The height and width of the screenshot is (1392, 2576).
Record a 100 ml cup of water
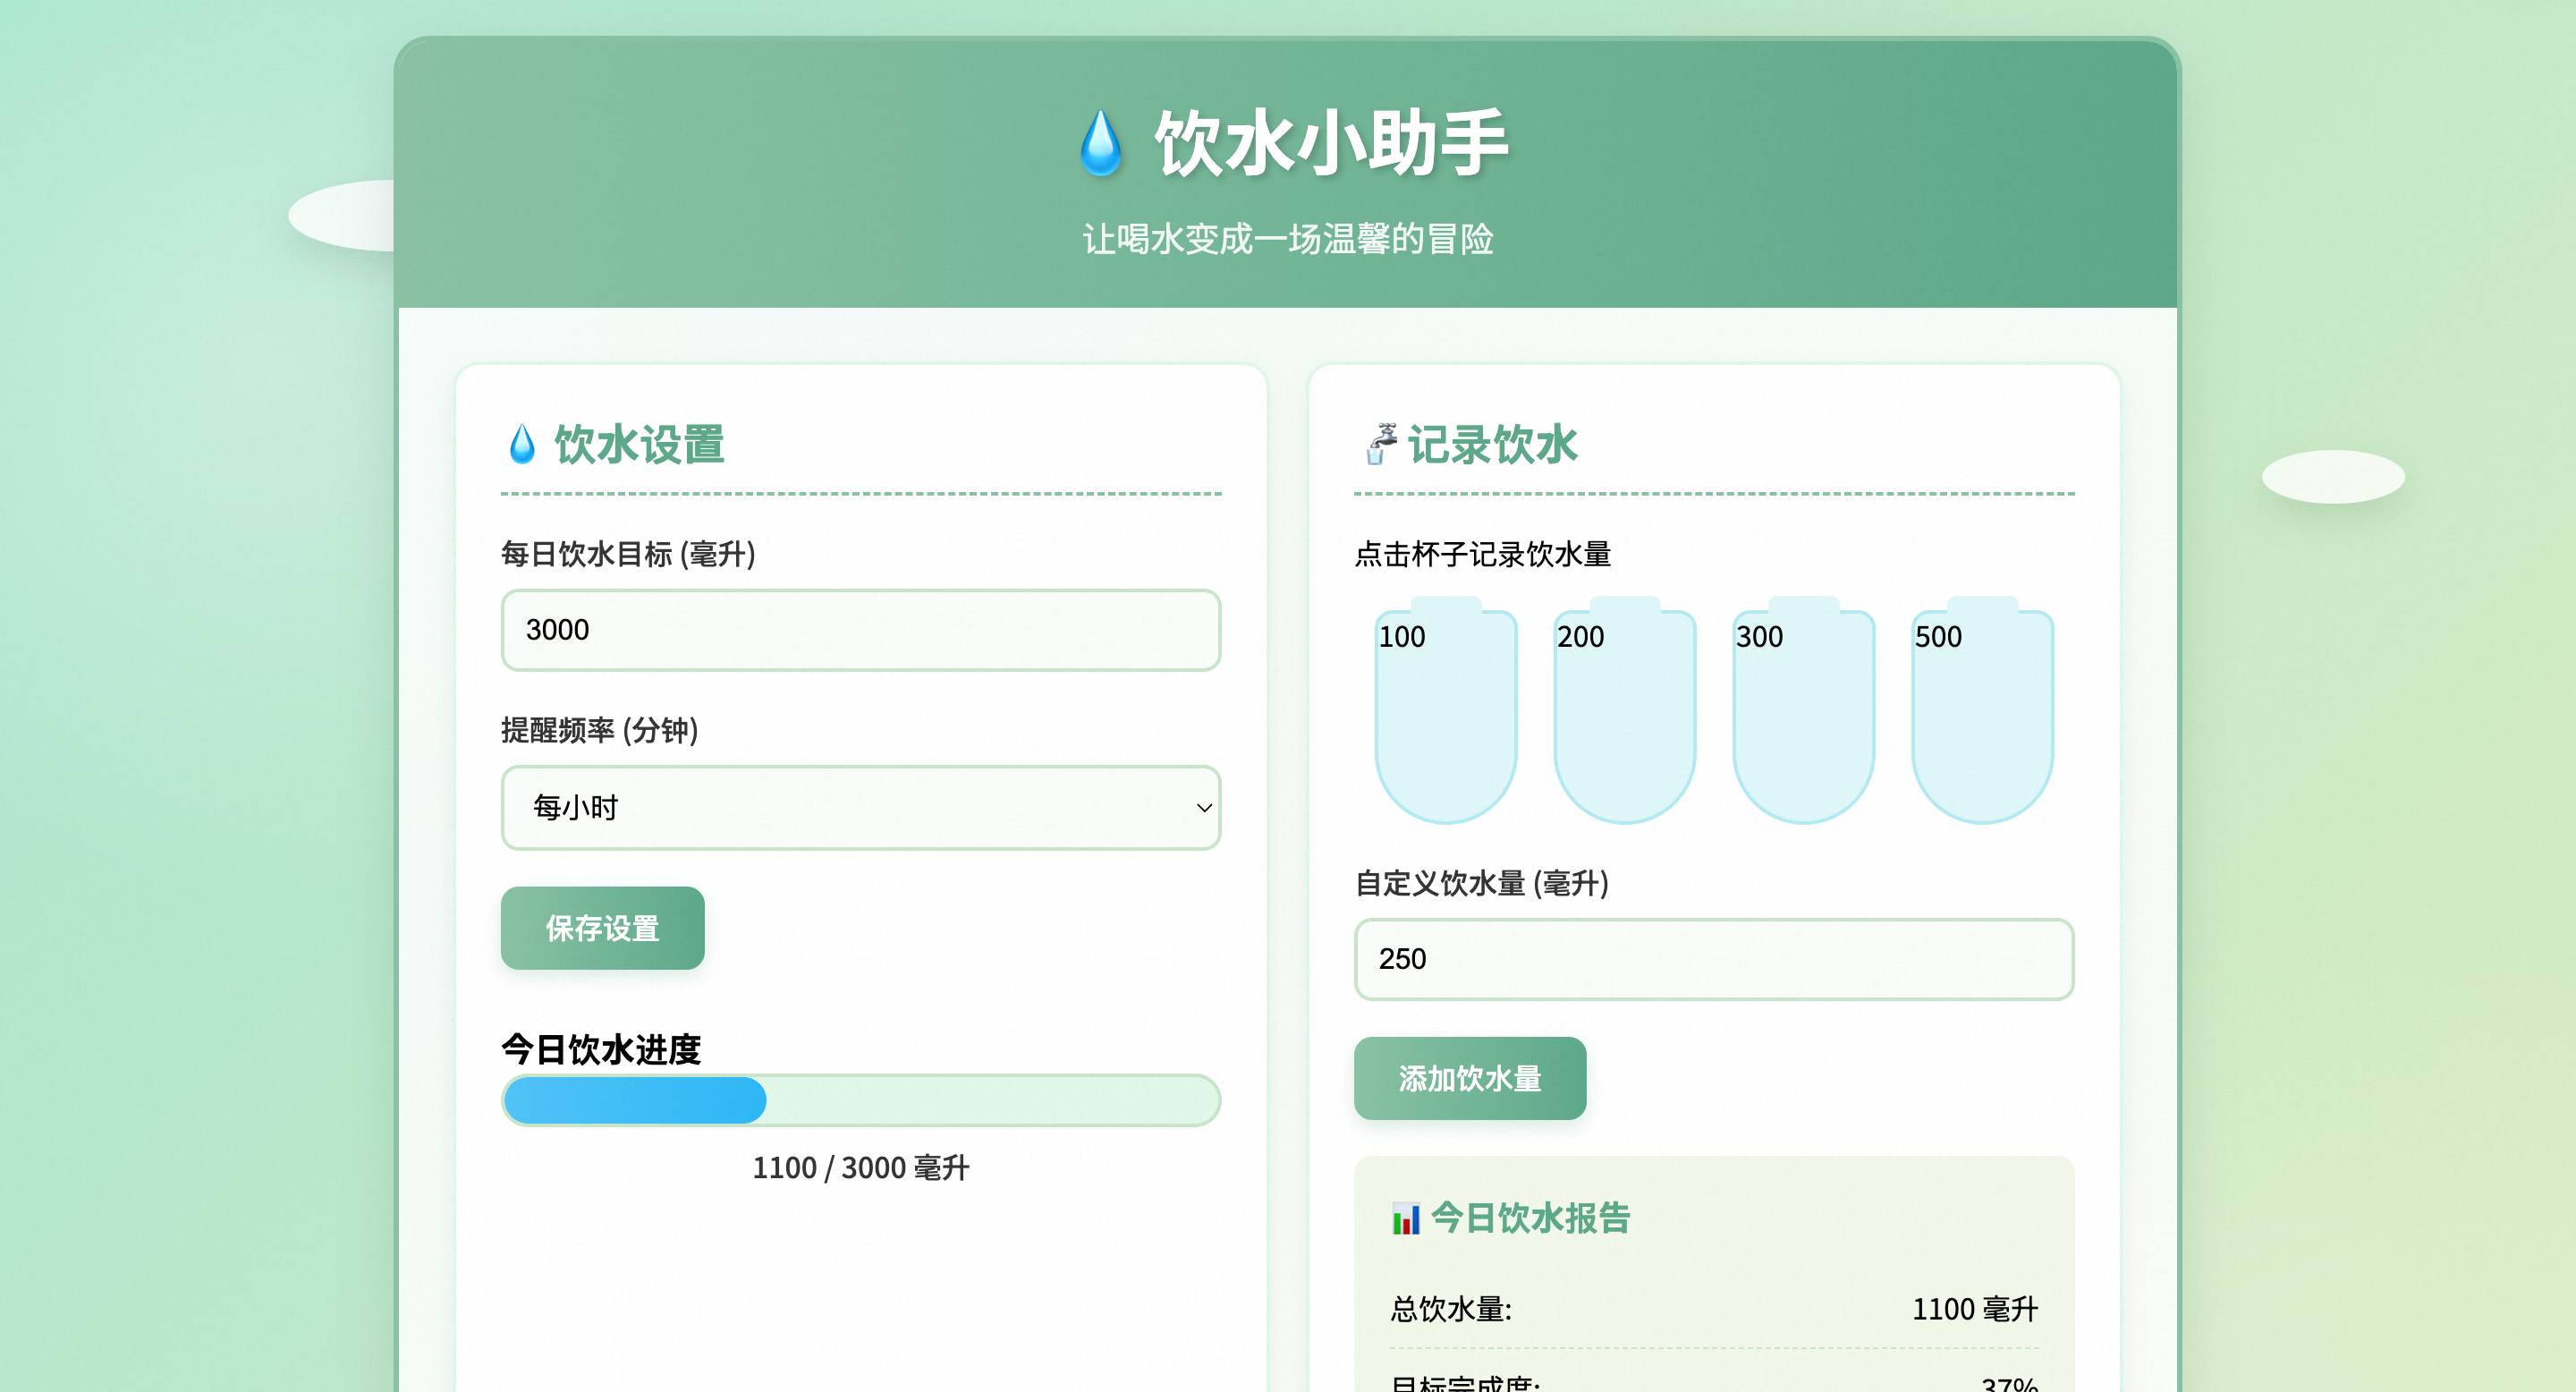click(1445, 711)
